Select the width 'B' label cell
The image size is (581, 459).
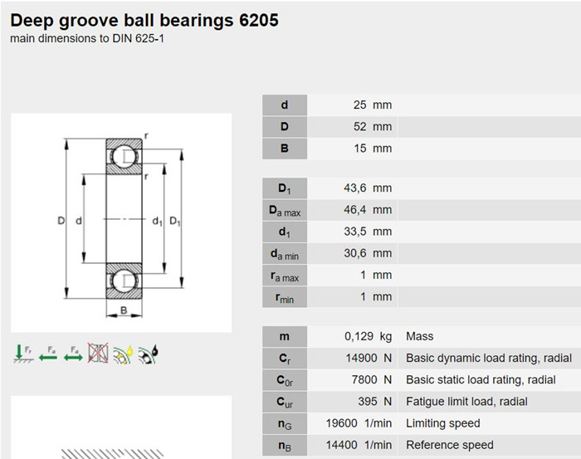coord(285,149)
